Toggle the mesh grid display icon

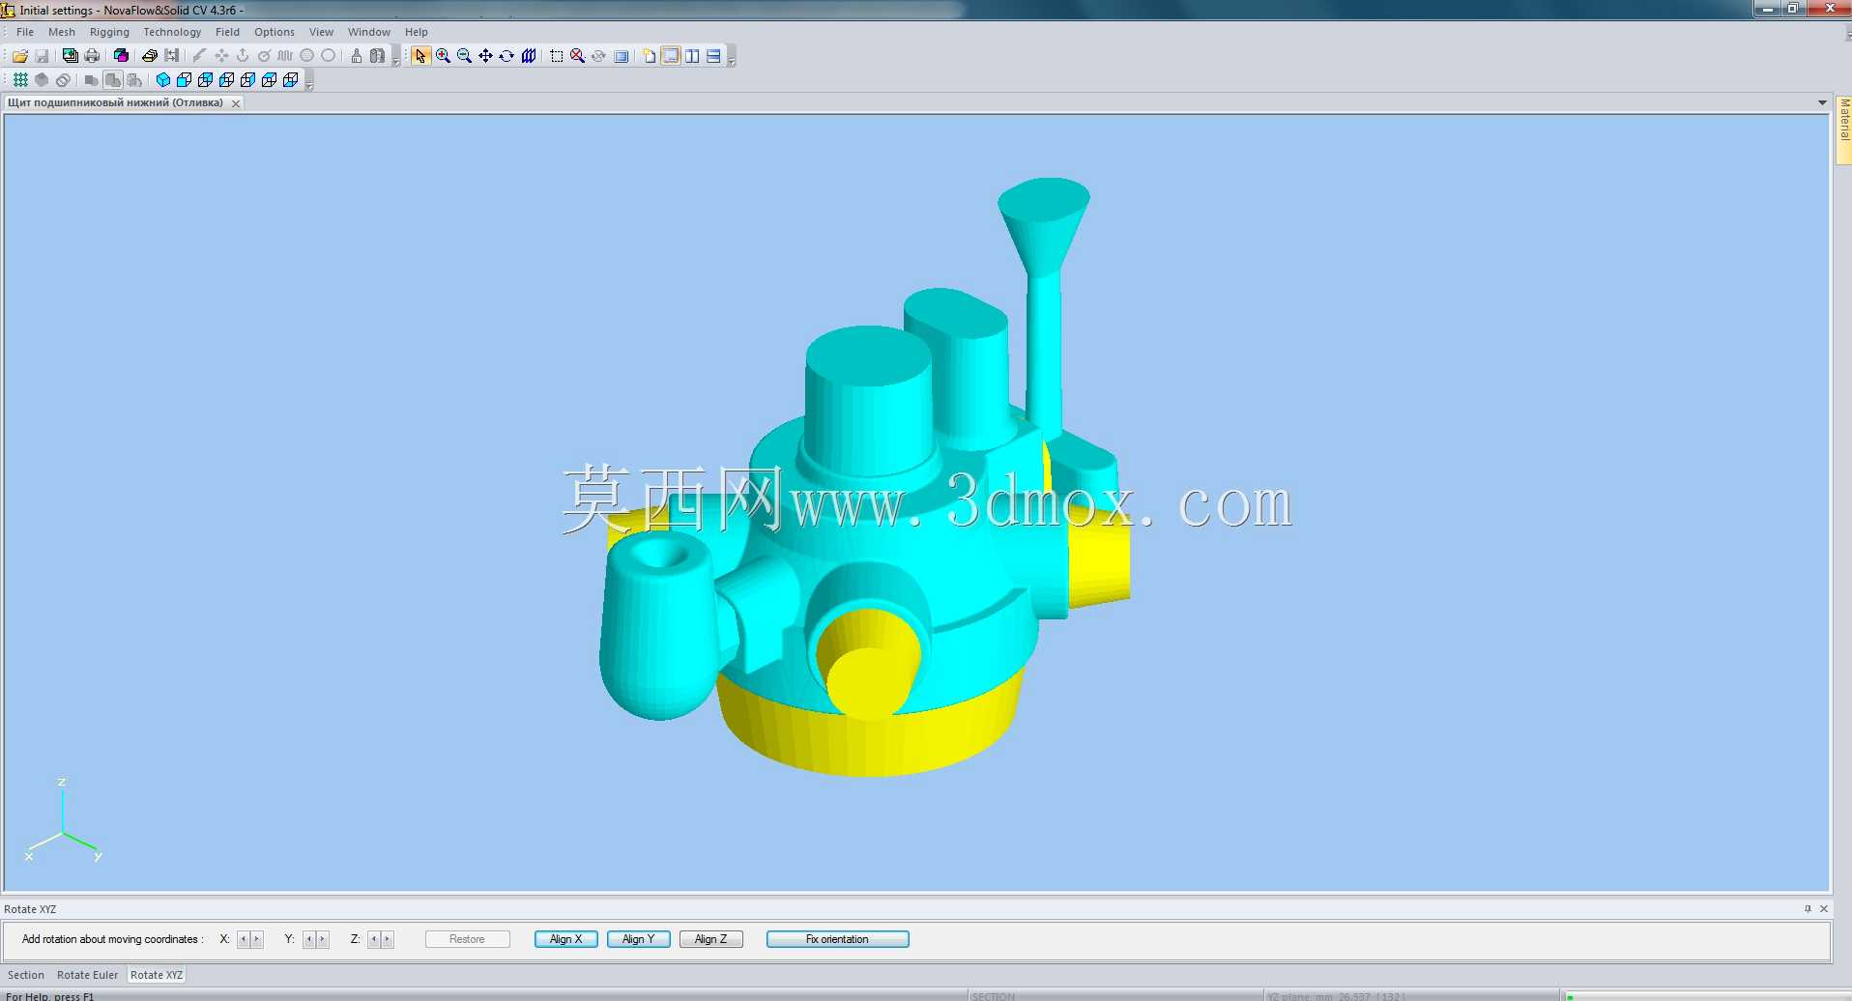(20, 80)
